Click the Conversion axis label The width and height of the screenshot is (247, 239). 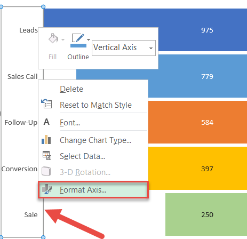point(19,169)
